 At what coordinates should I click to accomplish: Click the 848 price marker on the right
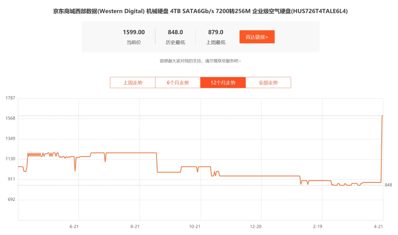[x=389, y=184]
